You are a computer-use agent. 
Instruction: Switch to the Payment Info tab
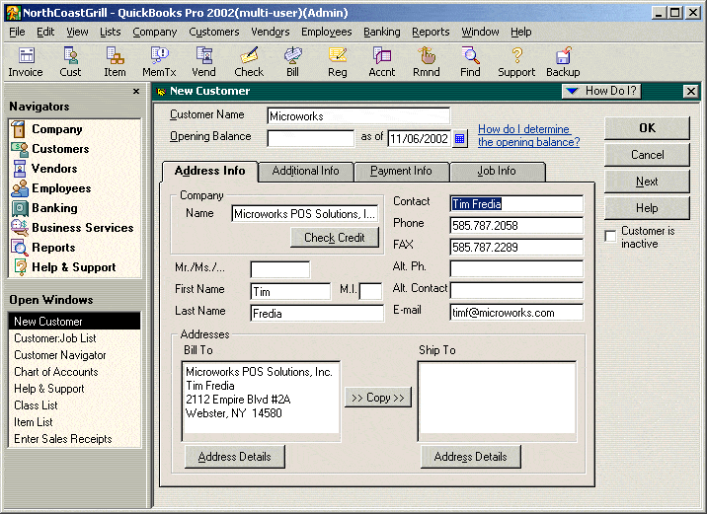point(401,172)
